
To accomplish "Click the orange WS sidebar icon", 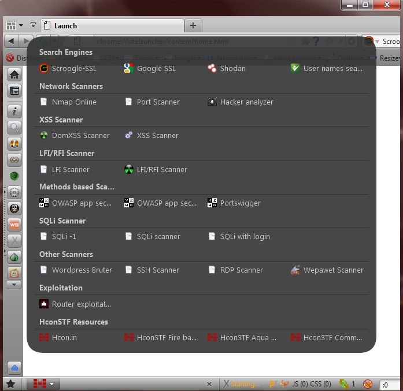I will pos(14,225).
